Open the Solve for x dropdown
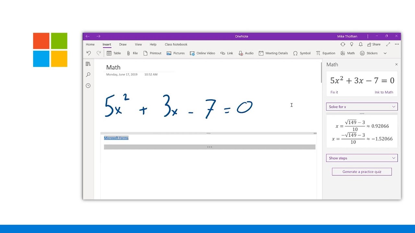The height and width of the screenshot is (233, 415). (362, 107)
